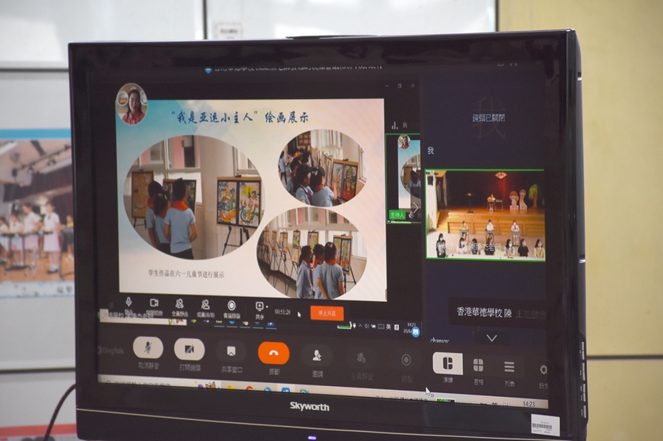663x441 pixels.
Task: Click the presenter avatar on the slide
Action: (132, 104)
